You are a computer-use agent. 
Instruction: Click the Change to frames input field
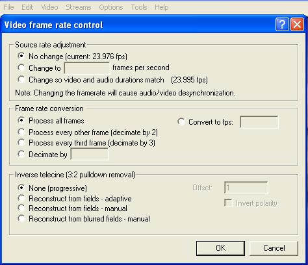pos(87,68)
